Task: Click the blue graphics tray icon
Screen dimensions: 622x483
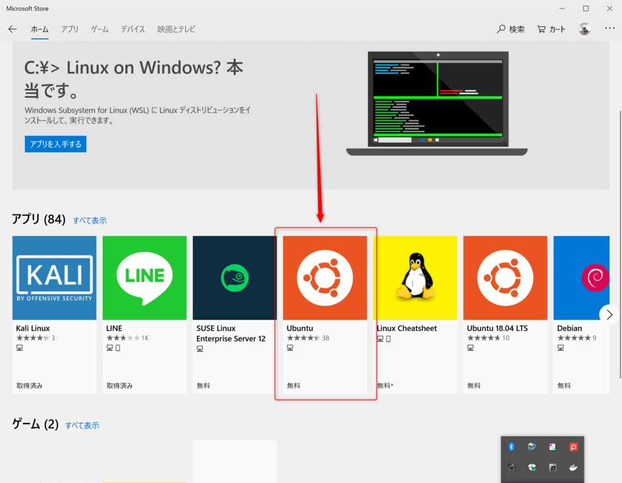Action: (x=532, y=447)
